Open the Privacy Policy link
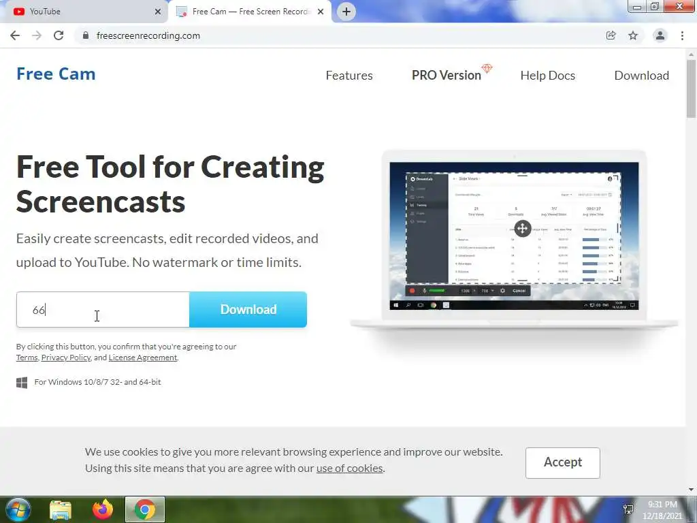 tap(66, 358)
